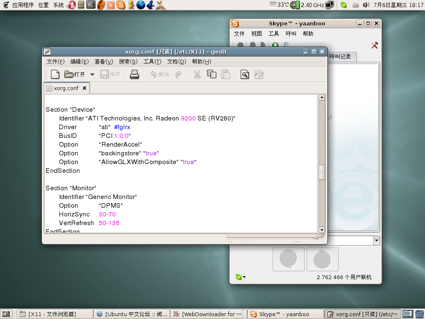The image size is (425, 319).
Task: Click the "DPMS" option text
Action: click(x=110, y=205)
